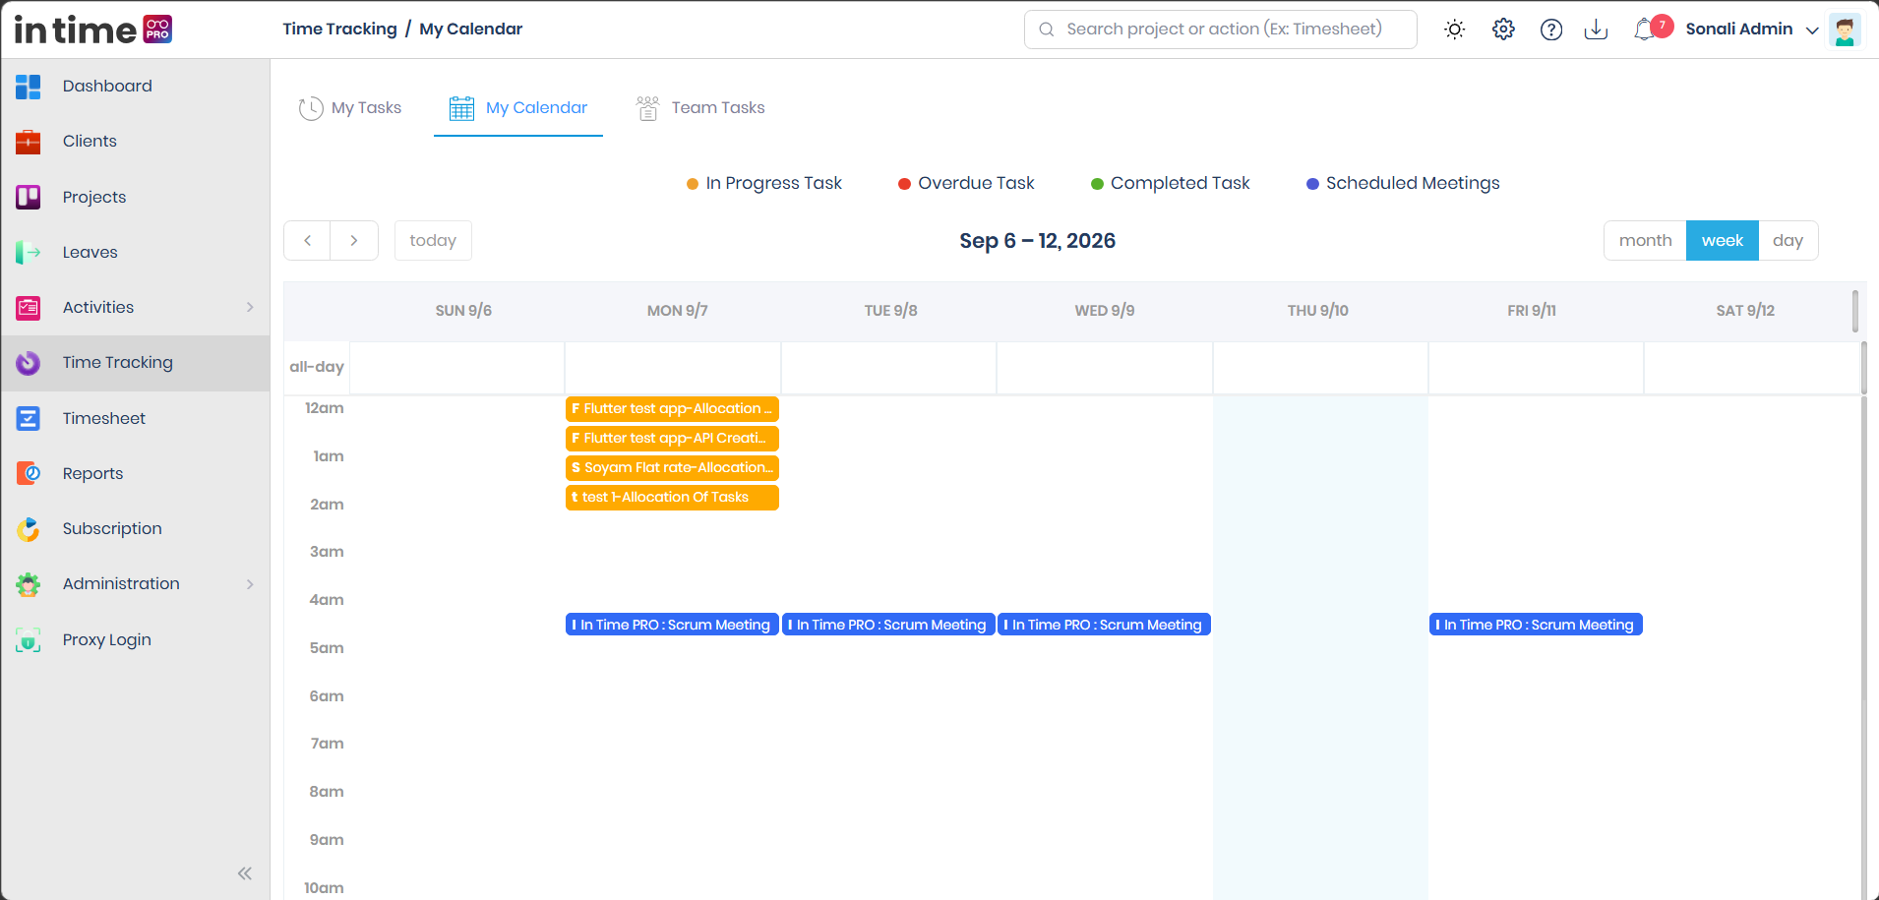
Task: Switch to Team Tasks tab
Action: click(700, 108)
